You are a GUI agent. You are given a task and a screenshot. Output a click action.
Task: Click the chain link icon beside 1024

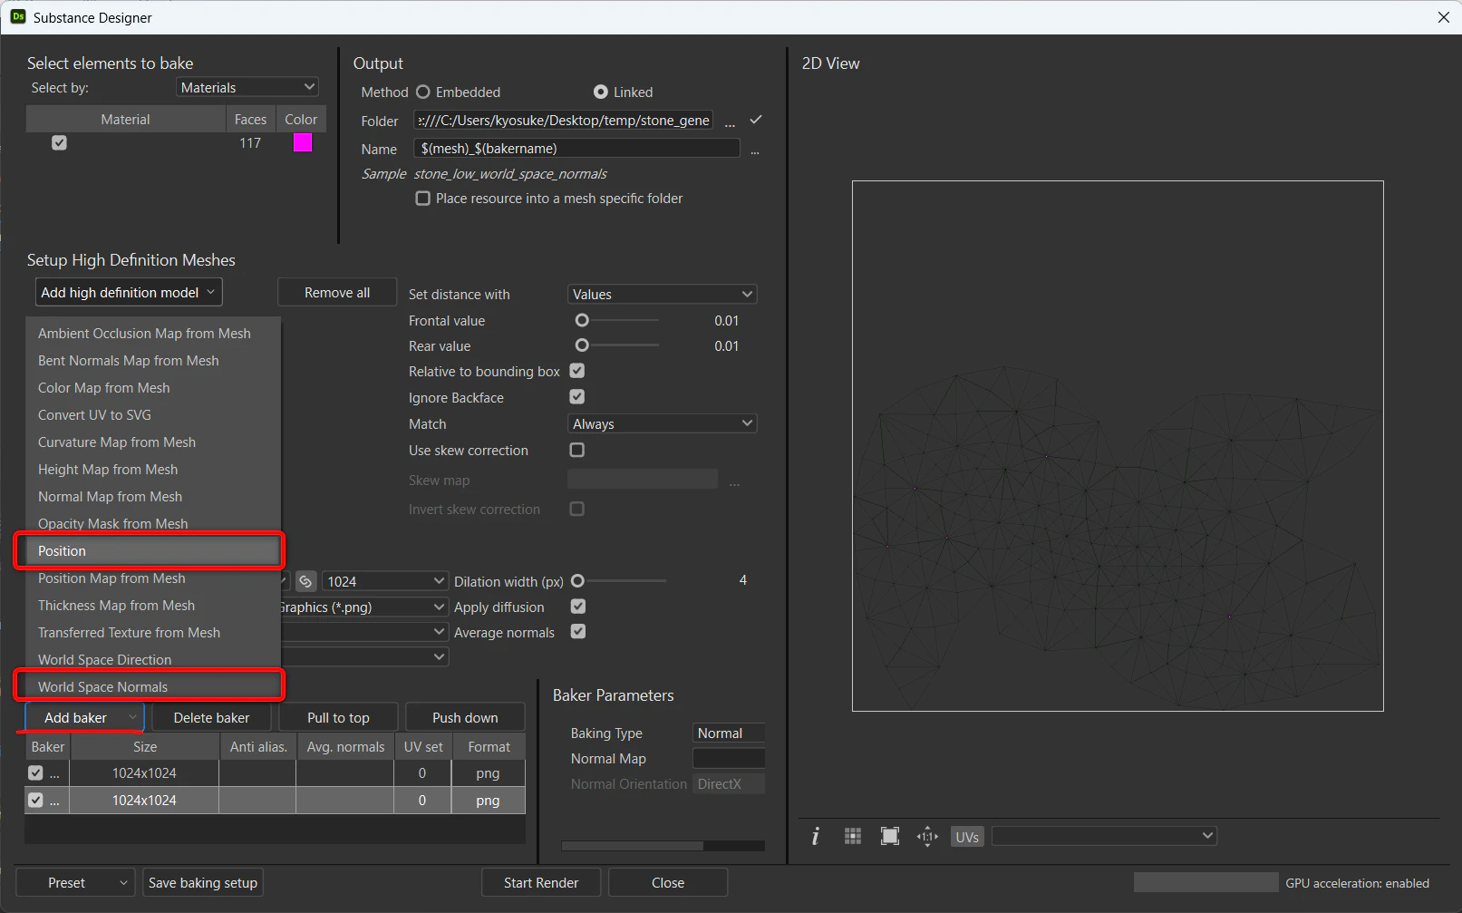306,581
